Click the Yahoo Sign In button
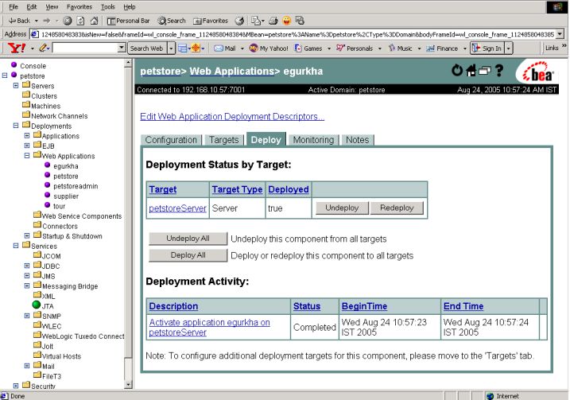The height and width of the screenshot is (400, 570). click(x=487, y=48)
